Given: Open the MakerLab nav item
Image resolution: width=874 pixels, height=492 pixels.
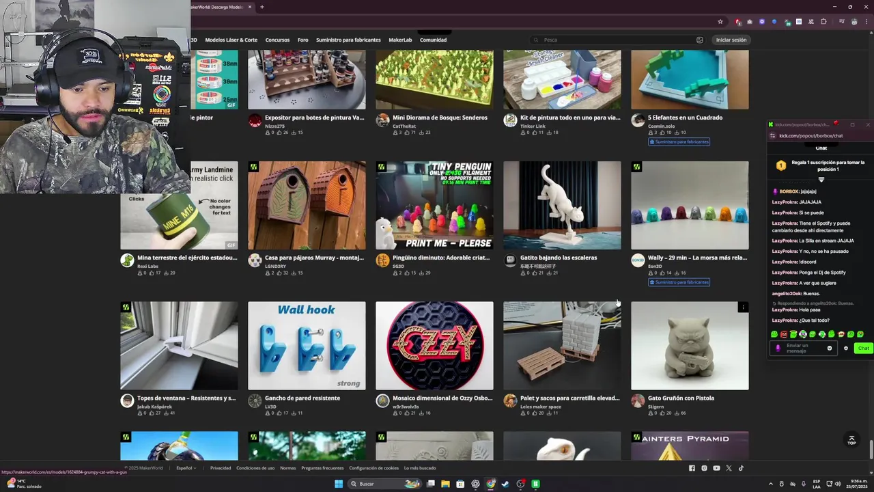Looking at the screenshot, I should click(400, 40).
